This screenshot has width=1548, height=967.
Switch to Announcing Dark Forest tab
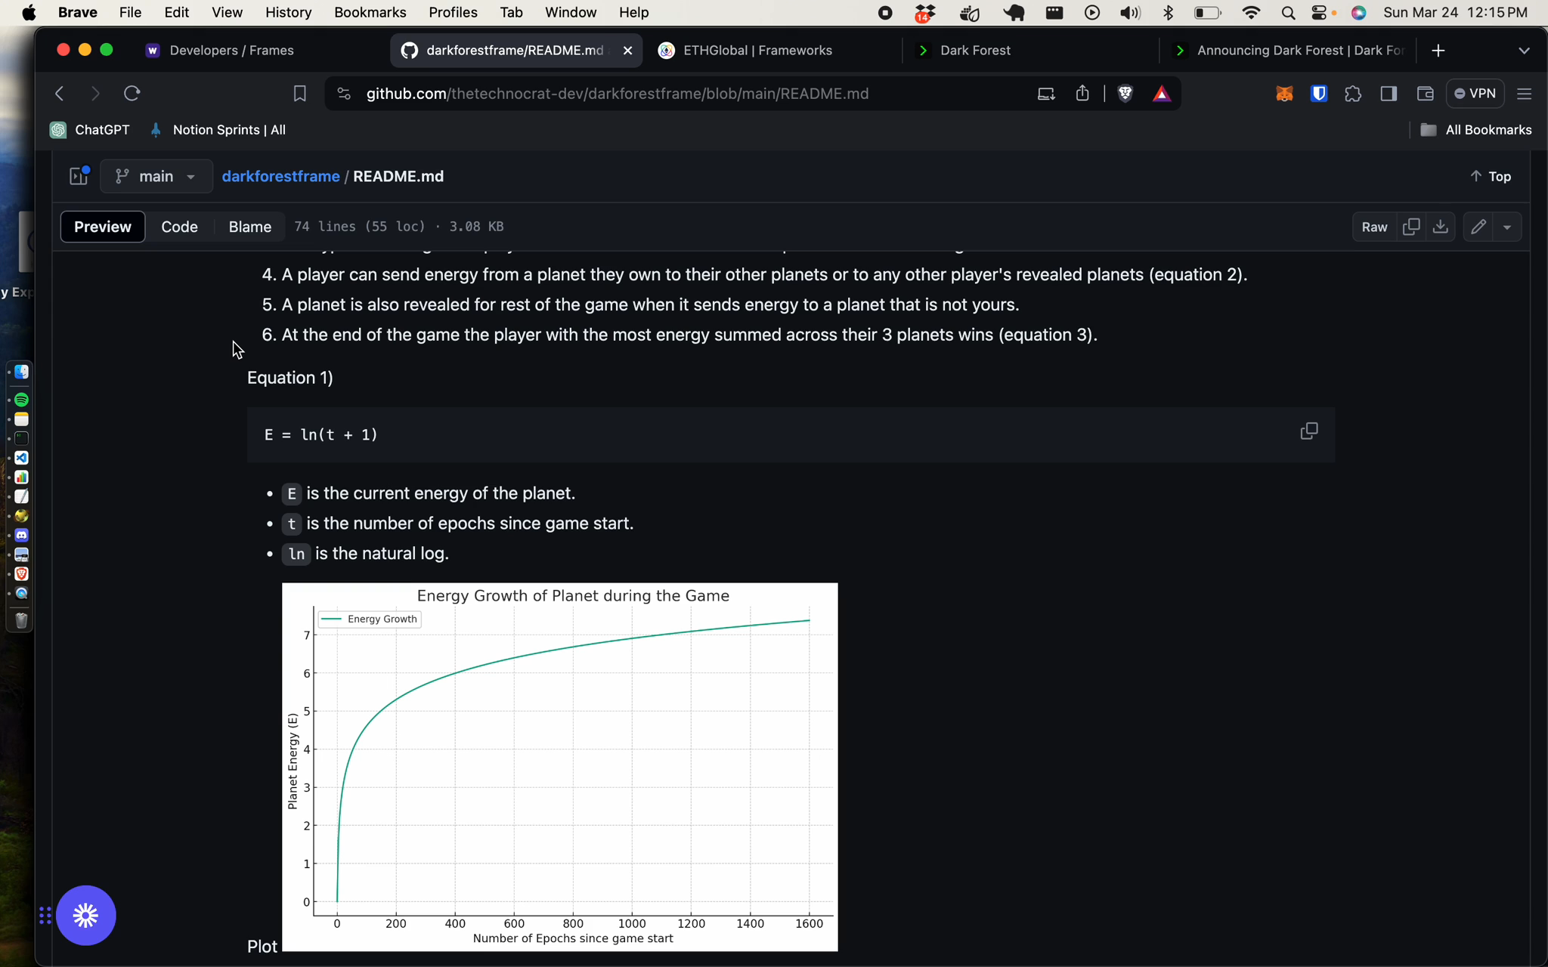point(1300,51)
